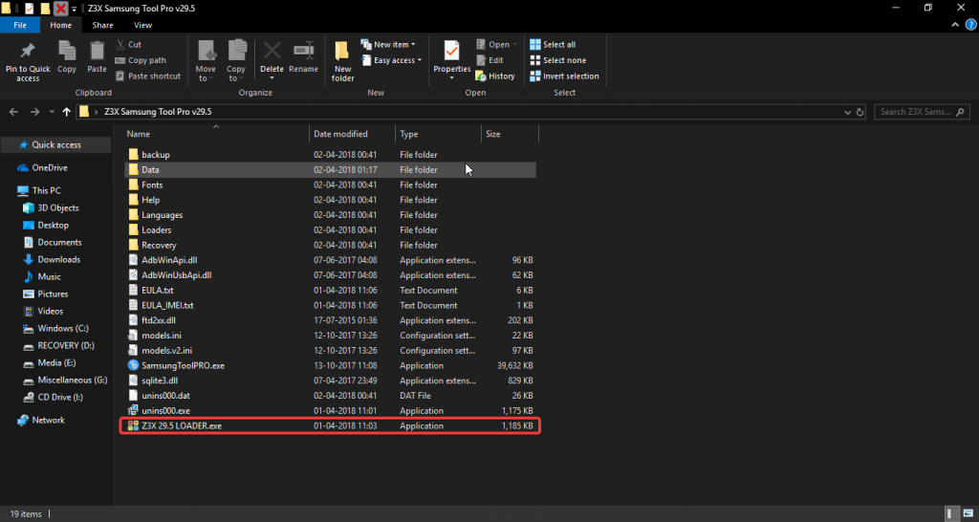Select Z3X 29.5 LOADER.exe file
The width and height of the screenshot is (979, 522).
click(x=330, y=425)
